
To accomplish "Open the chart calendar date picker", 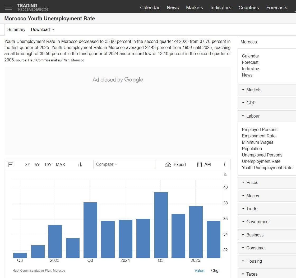I will coord(11,165).
